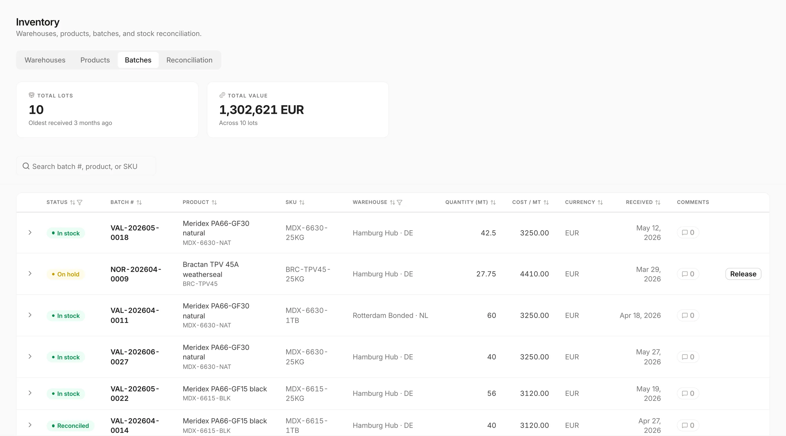Open comments for batch VAL-202605-0018
The width and height of the screenshot is (786, 436).
click(688, 232)
